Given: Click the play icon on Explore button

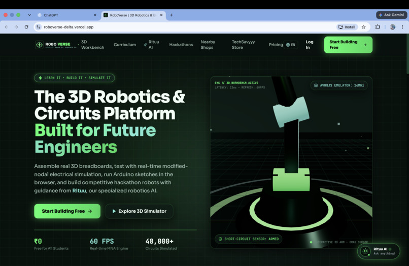Looking at the screenshot, I should pyautogui.click(x=114, y=211).
